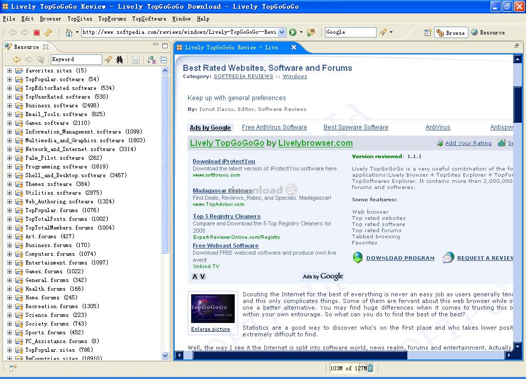The height and width of the screenshot is (379, 526).
Task: Maximize the Resource panel
Action: pos(165,45)
